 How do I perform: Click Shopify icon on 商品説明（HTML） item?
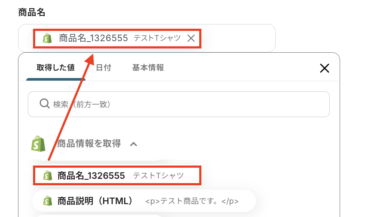[47, 201]
